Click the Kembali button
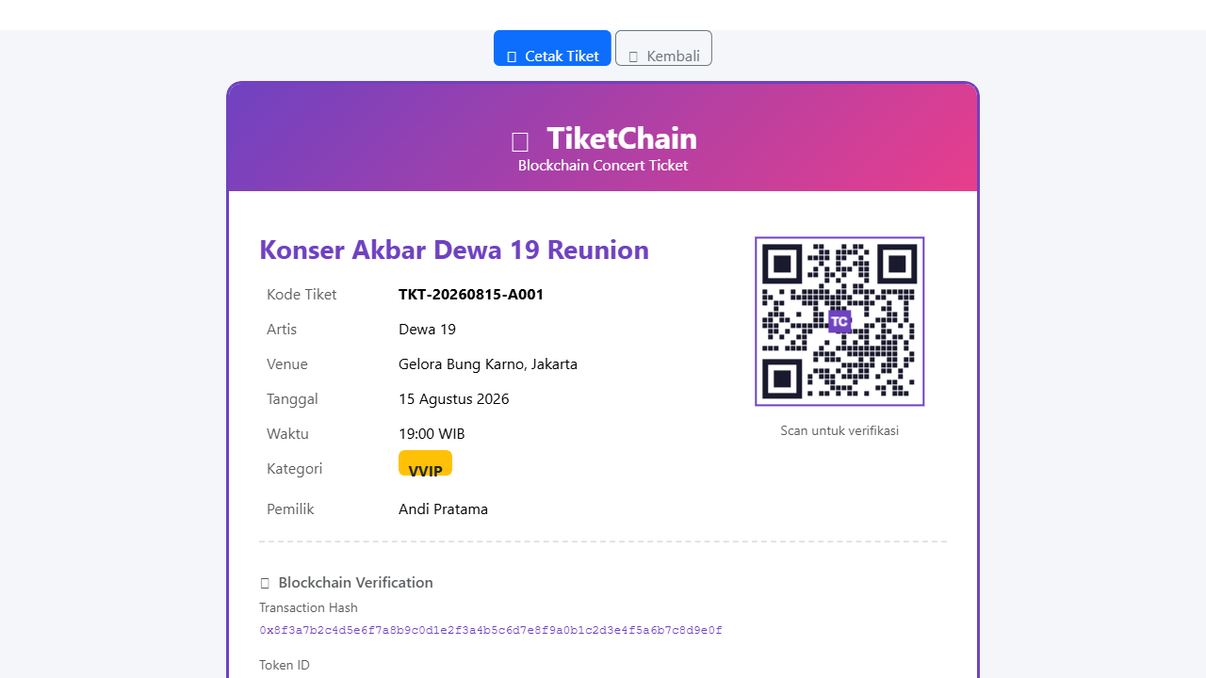This screenshot has width=1206, height=678. coord(663,48)
